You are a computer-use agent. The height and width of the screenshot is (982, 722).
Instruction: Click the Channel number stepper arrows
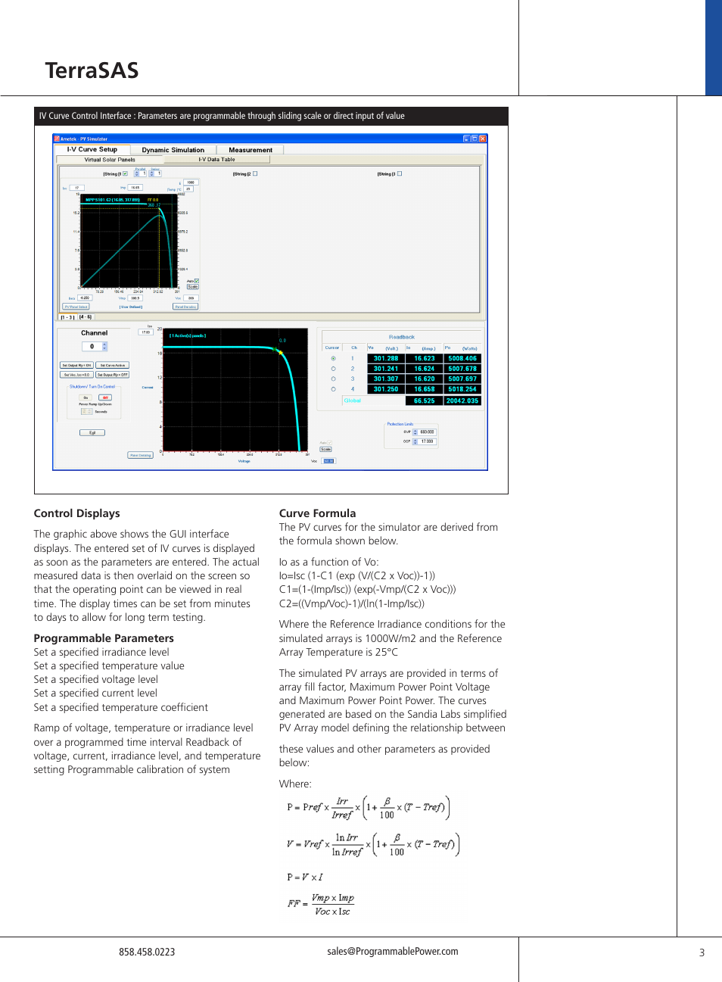(x=104, y=346)
